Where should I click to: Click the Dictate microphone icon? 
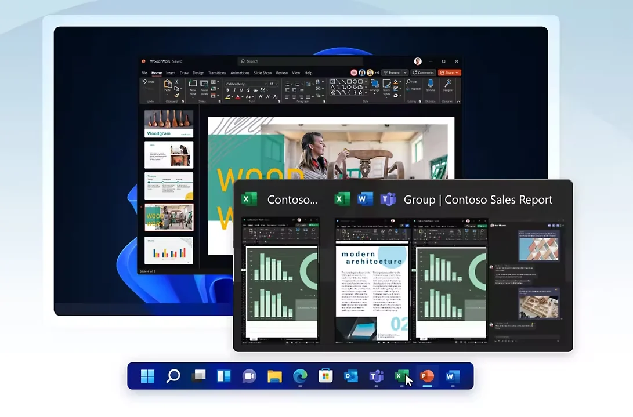[431, 84]
